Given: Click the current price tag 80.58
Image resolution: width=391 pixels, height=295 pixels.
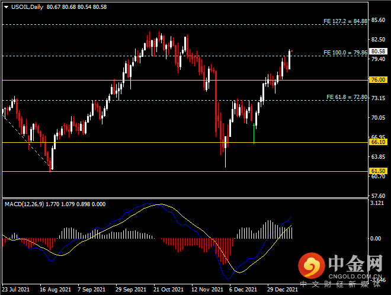Looking at the screenshot, I should (378, 52).
